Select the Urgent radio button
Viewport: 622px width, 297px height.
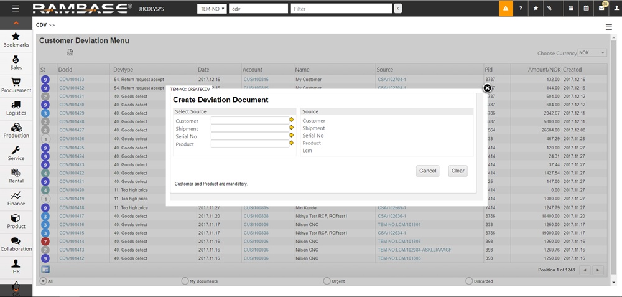tap(327, 281)
